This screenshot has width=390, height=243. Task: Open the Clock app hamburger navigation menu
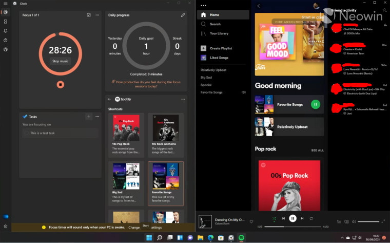[6, 4]
